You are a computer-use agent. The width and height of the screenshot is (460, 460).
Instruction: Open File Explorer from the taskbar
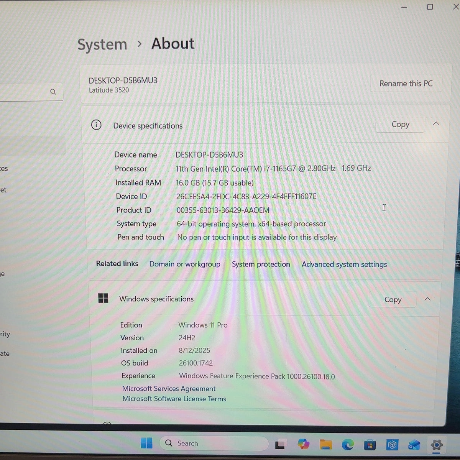click(325, 444)
